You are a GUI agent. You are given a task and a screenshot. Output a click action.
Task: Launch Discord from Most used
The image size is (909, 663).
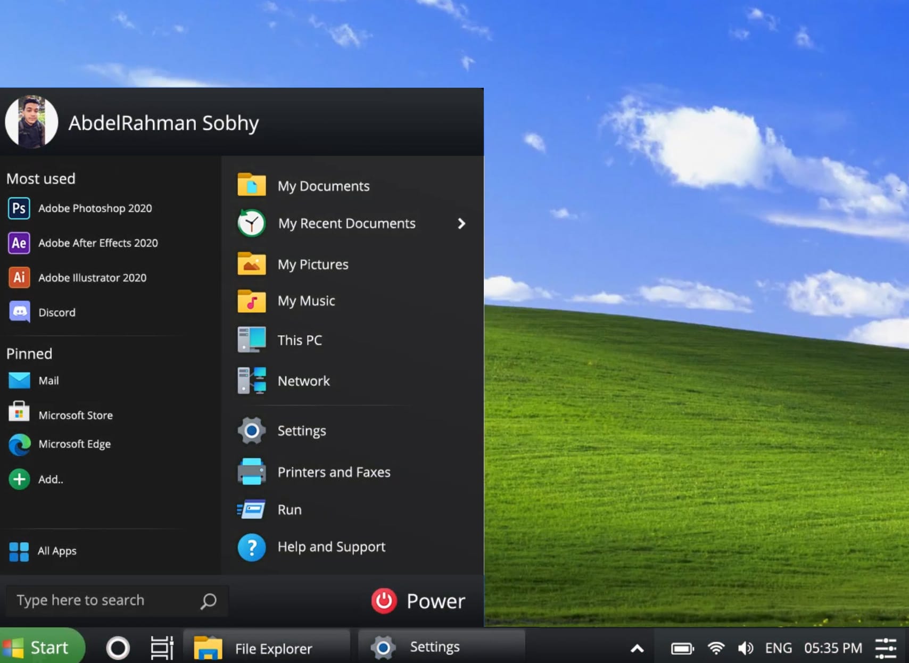pyautogui.click(x=20, y=312)
